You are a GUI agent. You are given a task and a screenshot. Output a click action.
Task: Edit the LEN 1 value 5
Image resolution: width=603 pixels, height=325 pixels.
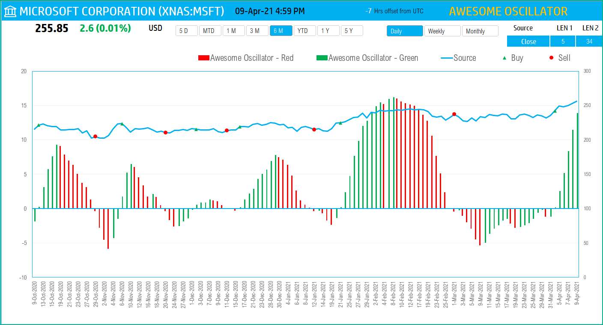(x=563, y=42)
